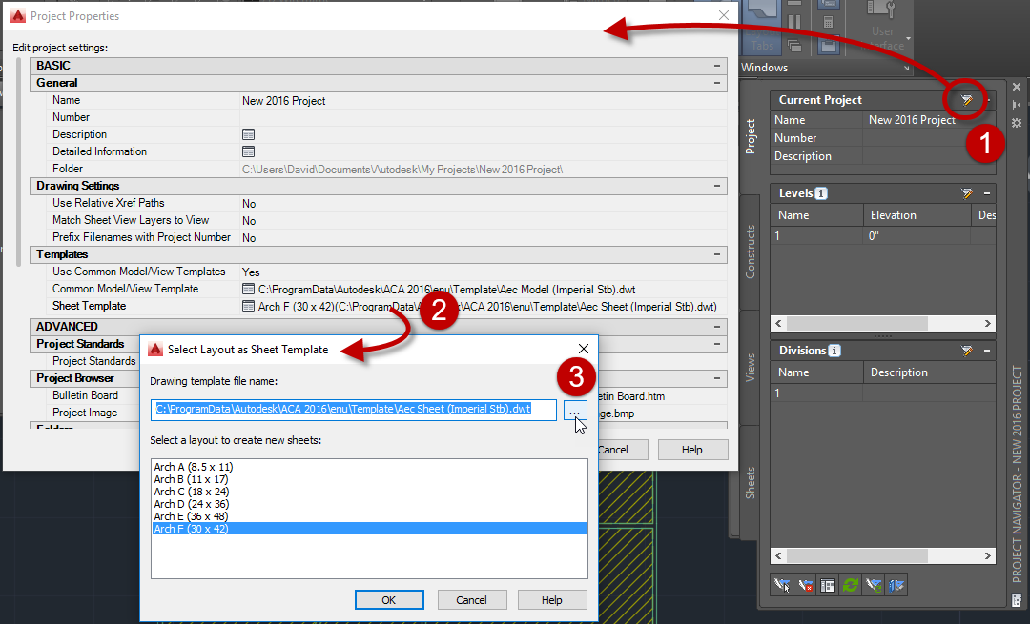Switch to the Sheets tab
Viewport: 1030px width, 624px height.
tap(750, 484)
